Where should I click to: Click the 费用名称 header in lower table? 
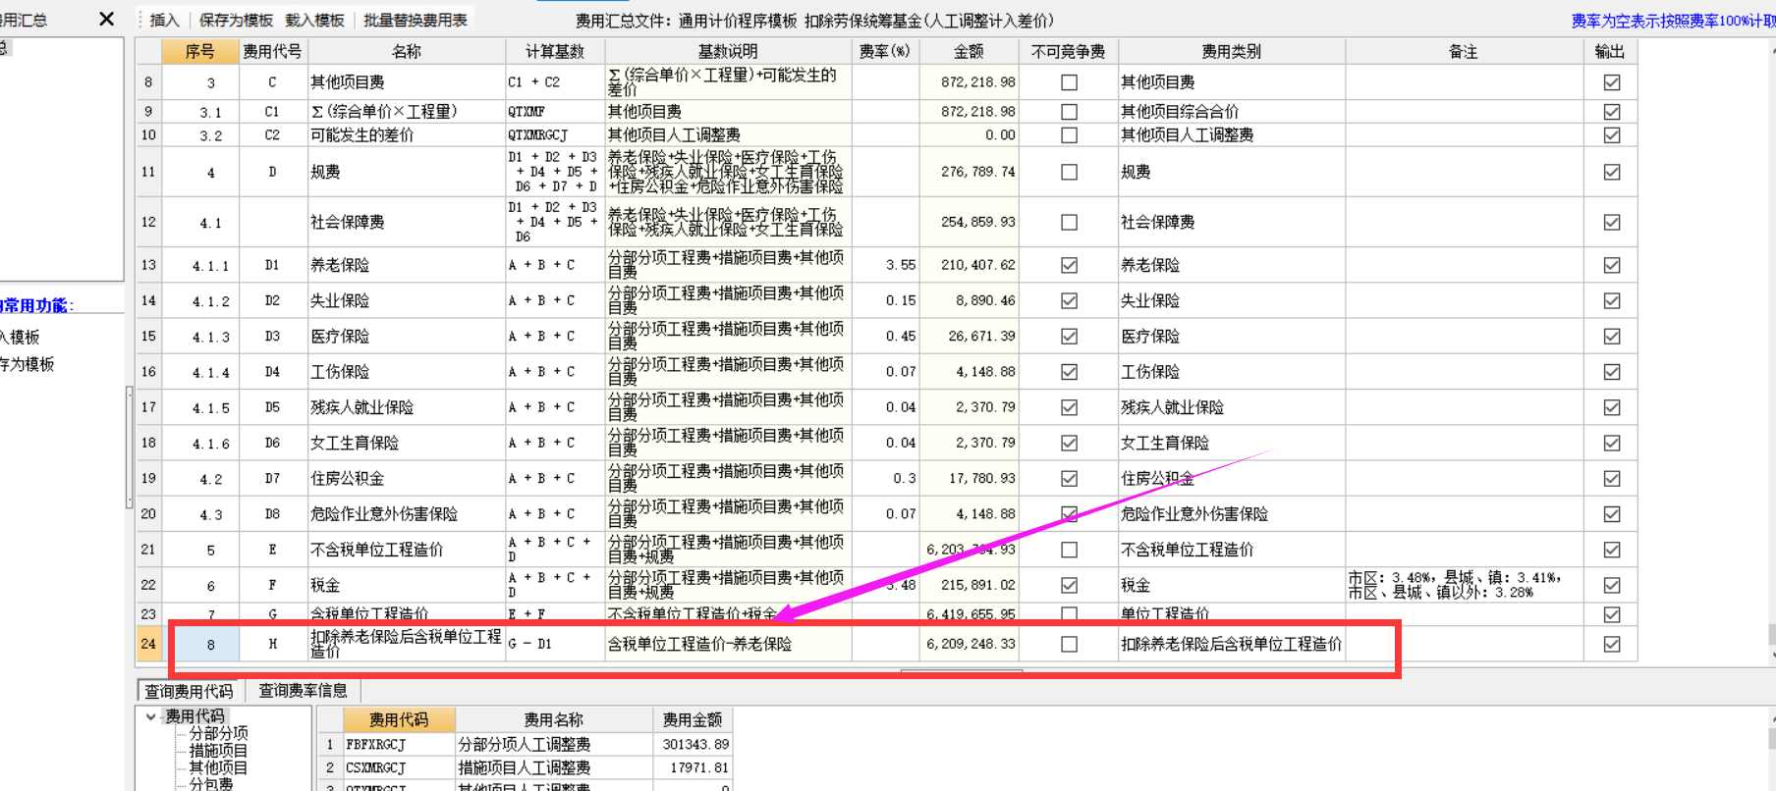(553, 719)
